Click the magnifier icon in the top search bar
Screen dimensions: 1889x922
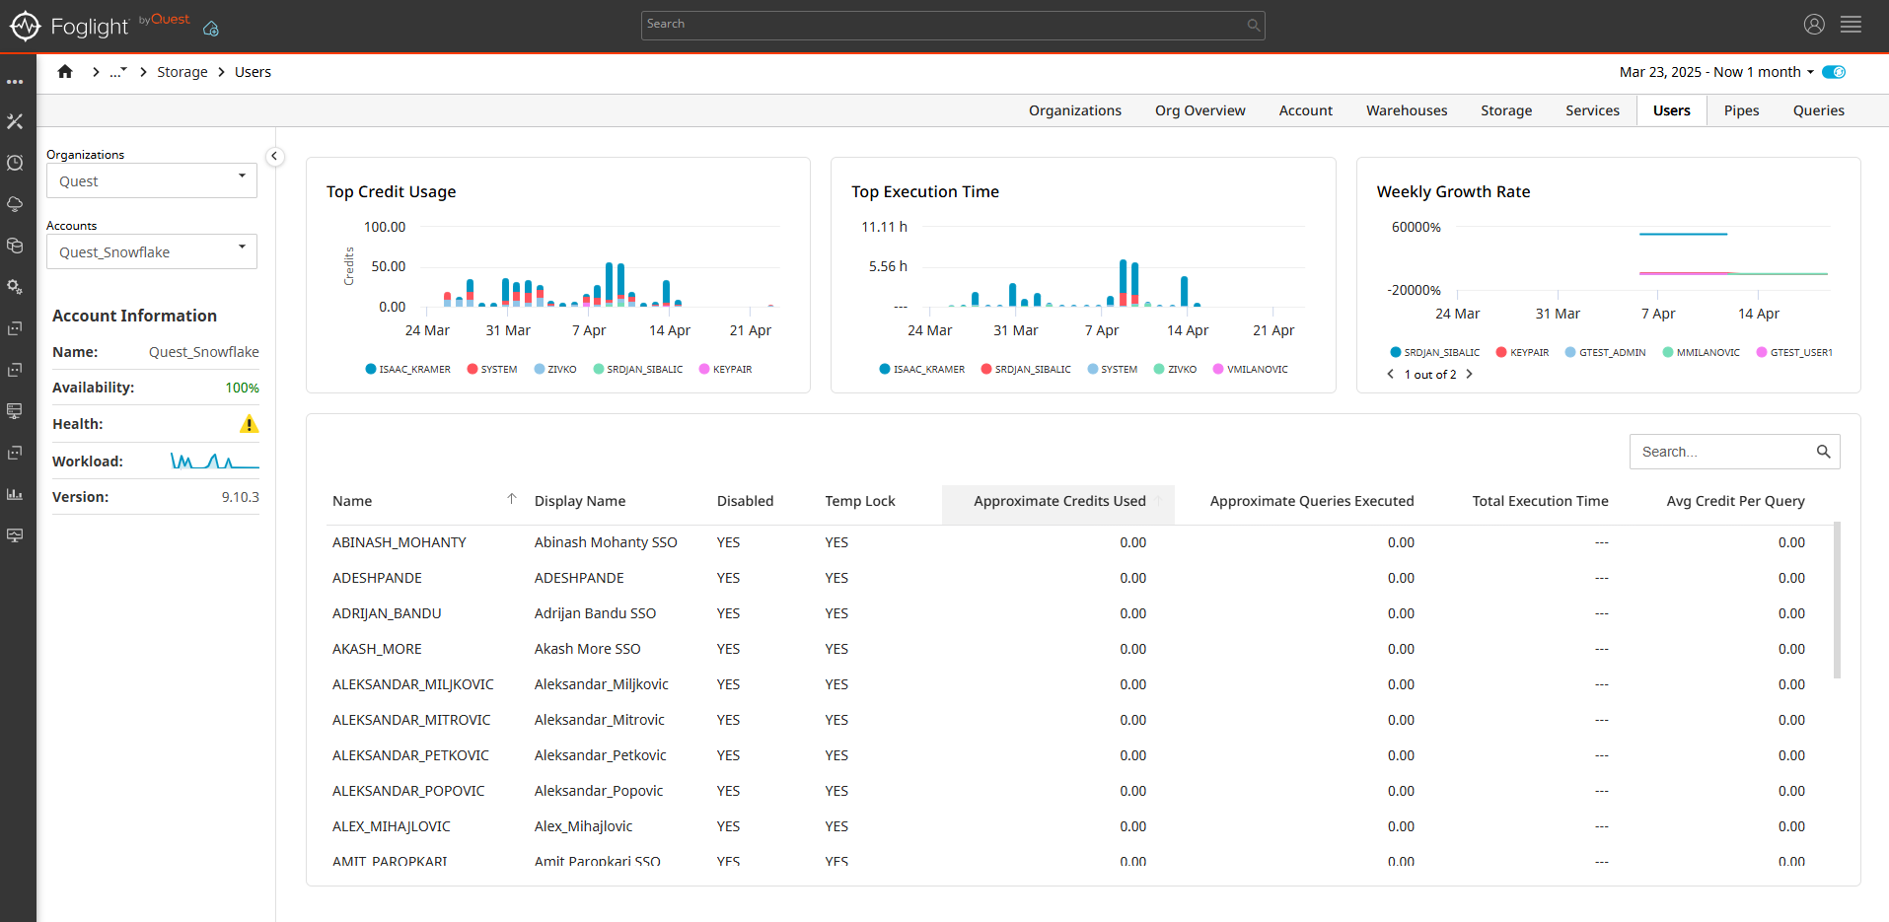(x=1253, y=25)
